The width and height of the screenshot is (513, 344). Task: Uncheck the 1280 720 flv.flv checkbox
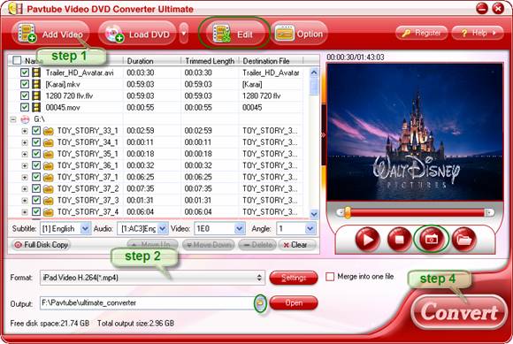click(x=25, y=96)
